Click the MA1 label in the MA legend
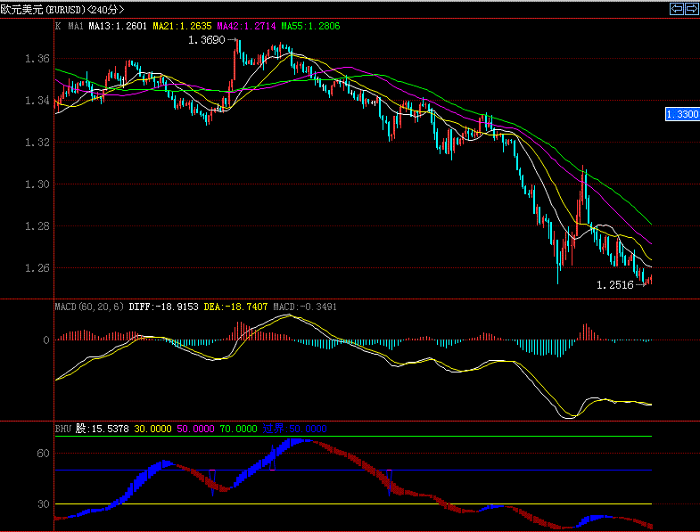This screenshot has height=532, width=700. pyautogui.click(x=76, y=26)
